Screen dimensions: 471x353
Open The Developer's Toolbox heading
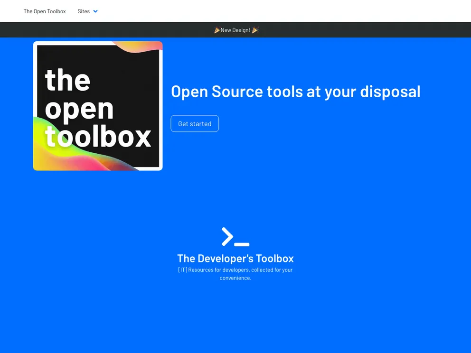(x=235, y=259)
